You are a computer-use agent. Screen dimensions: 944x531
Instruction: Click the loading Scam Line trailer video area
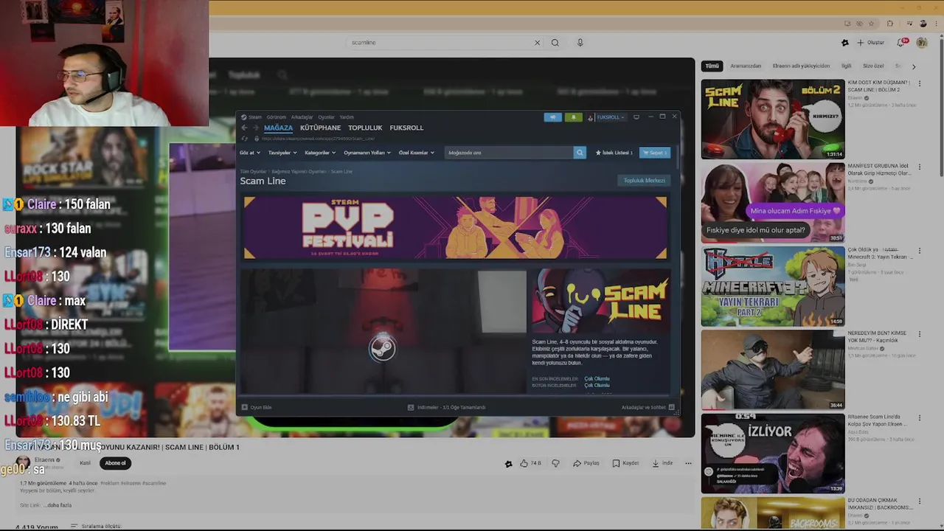(x=382, y=332)
